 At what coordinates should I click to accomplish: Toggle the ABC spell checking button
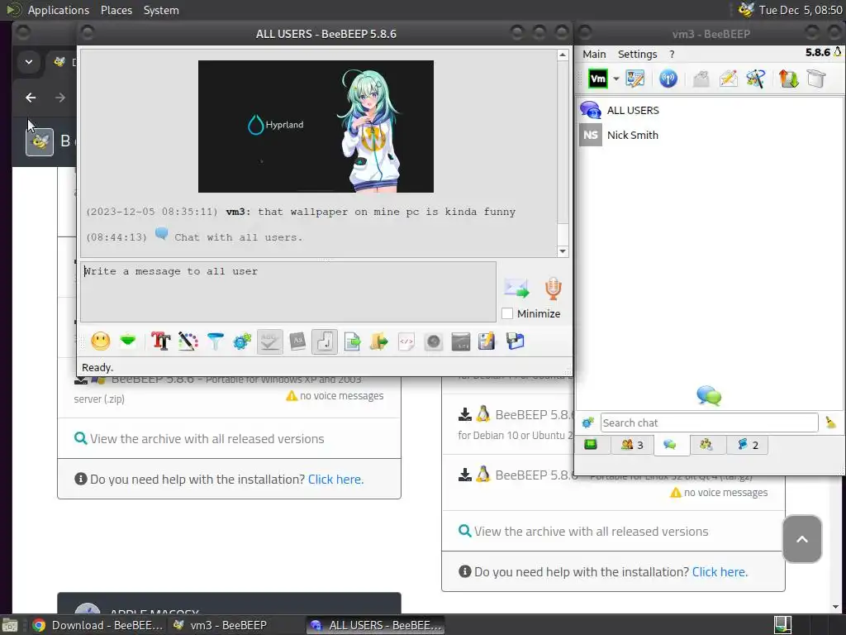270,341
